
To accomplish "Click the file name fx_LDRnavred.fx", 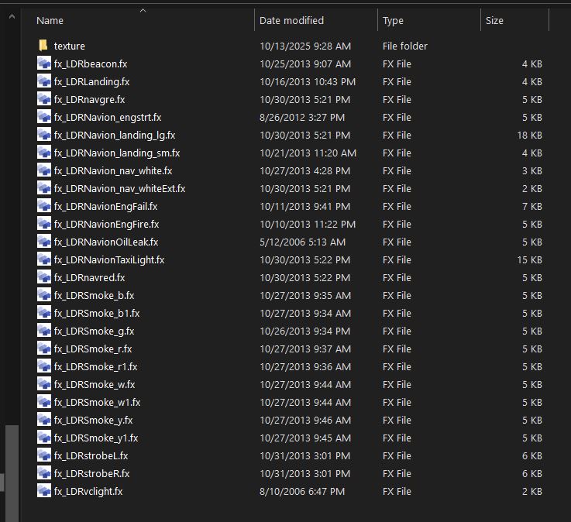I will 90,278.
